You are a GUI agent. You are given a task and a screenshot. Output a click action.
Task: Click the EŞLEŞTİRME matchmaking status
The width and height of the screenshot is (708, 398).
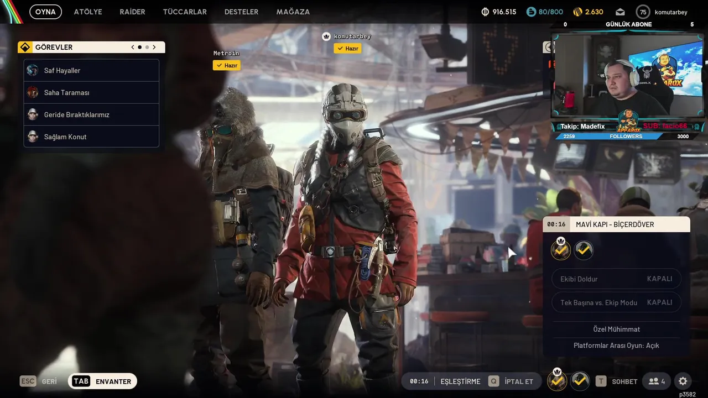coord(460,381)
